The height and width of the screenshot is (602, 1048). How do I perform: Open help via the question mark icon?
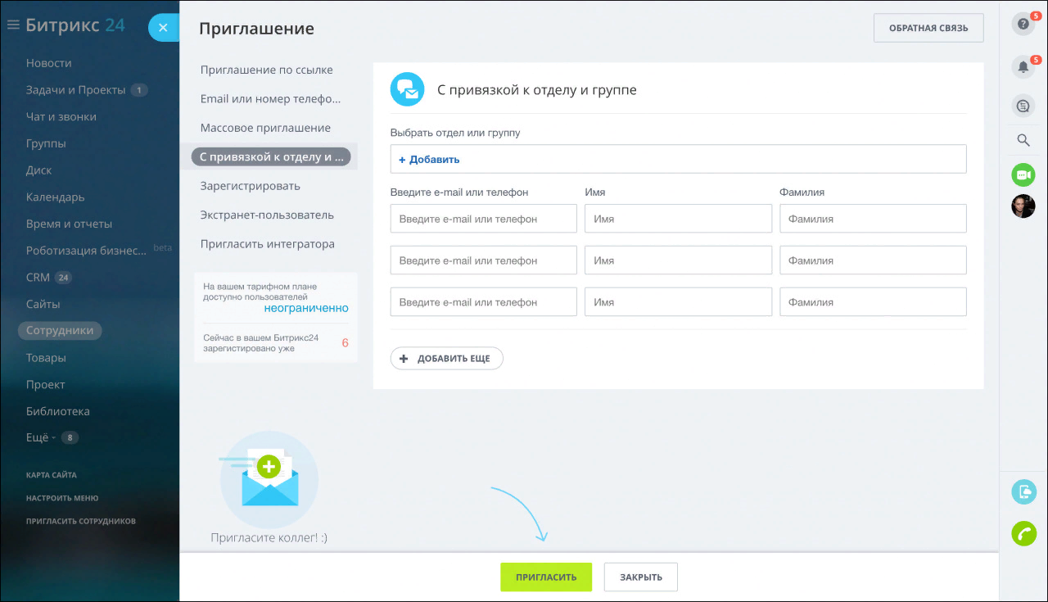point(1023,25)
